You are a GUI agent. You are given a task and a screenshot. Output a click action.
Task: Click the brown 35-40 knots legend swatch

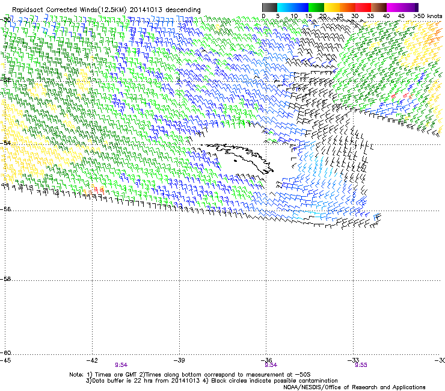click(x=379, y=7)
